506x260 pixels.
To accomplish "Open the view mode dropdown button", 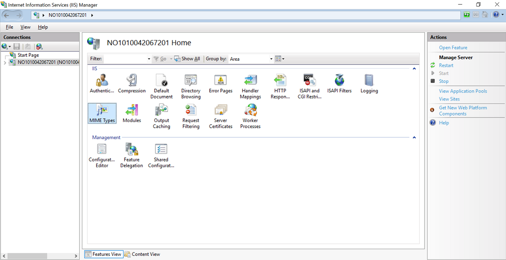I will point(279,59).
